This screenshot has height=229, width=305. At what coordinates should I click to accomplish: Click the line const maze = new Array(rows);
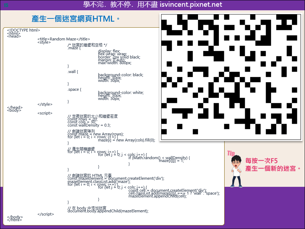point(96,134)
